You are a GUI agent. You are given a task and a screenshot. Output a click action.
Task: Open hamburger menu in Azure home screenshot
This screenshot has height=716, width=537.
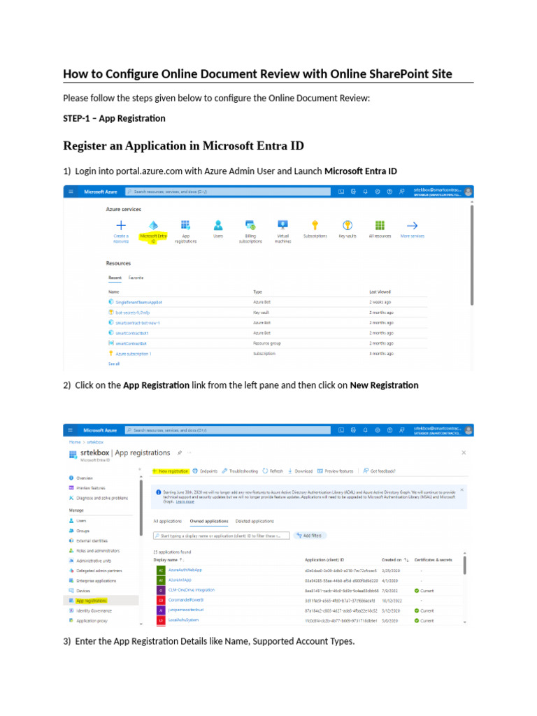(71, 192)
